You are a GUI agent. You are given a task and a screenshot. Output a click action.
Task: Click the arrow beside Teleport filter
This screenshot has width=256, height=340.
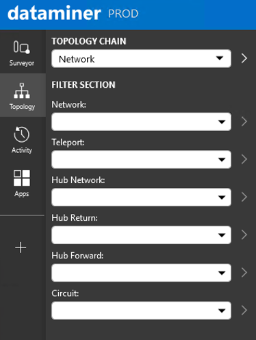(244, 159)
